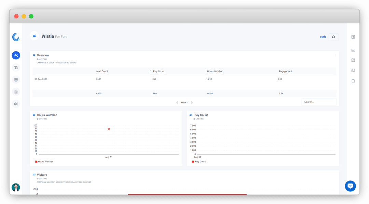Open the Overview widget options menu

pyautogui.click(x=336, y=55)
